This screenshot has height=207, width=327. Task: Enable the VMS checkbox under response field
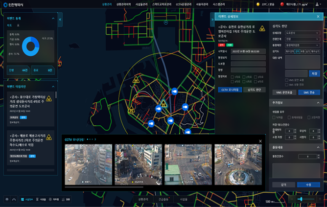click(286, 80)
